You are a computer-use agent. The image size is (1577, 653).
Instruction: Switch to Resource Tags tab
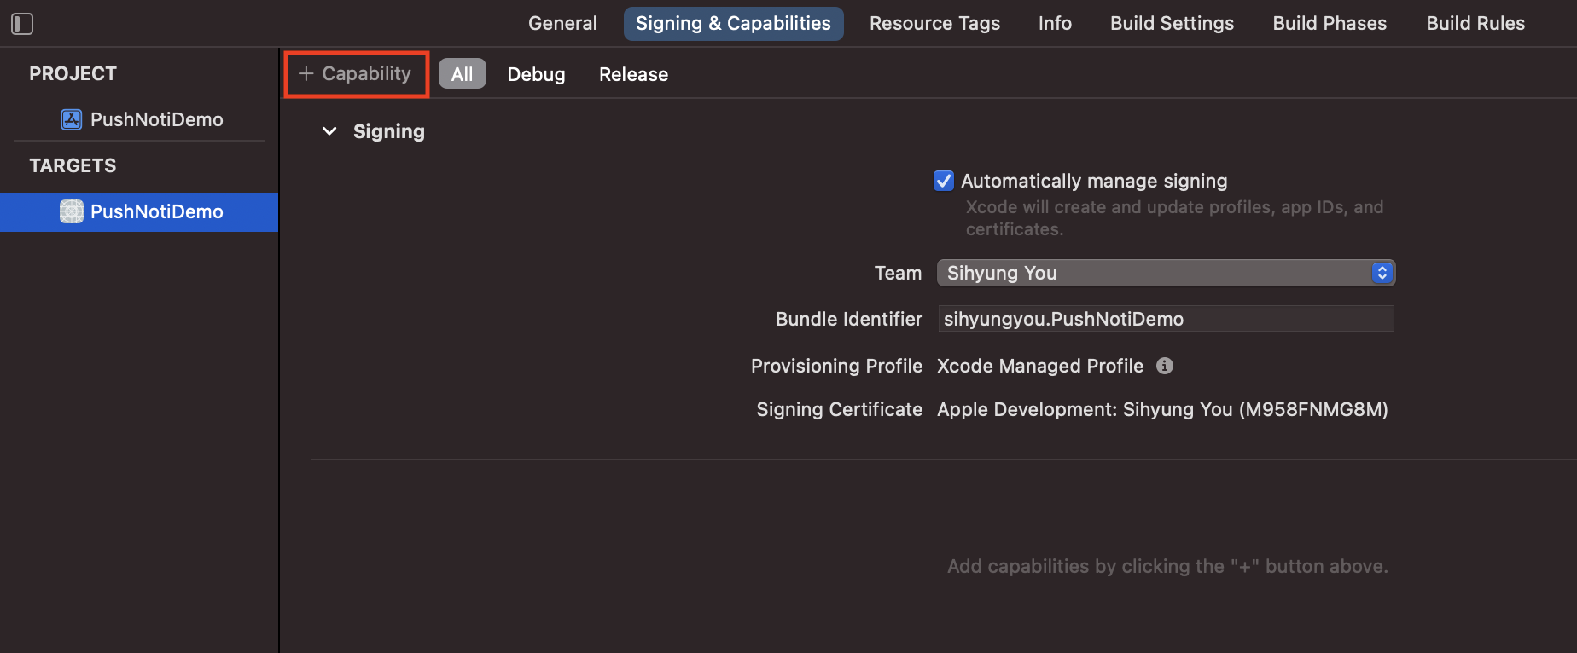pos(934,24)
